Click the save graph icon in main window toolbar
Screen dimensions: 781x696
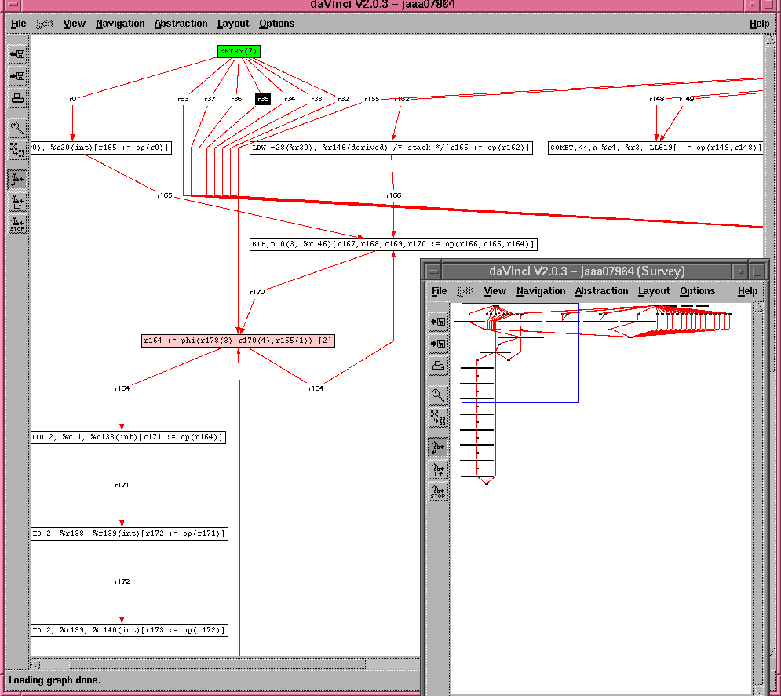(17, 76)
